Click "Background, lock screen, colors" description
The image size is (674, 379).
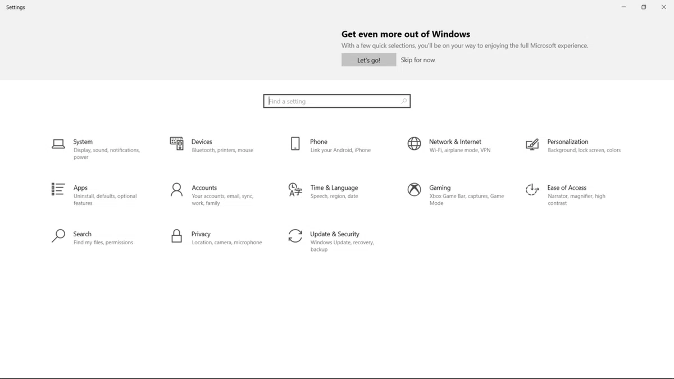(x=584, y=150)
